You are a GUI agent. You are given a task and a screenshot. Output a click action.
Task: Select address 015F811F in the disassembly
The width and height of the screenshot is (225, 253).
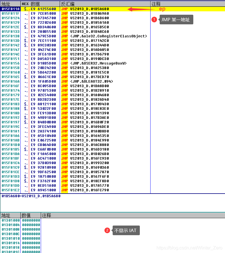tap(11, 14)
